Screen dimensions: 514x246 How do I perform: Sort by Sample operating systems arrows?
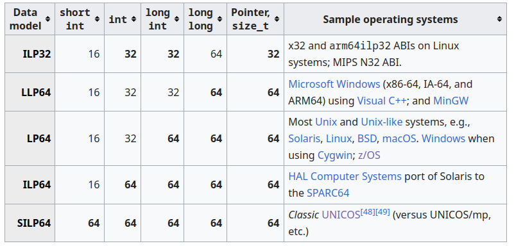(499, 19)
